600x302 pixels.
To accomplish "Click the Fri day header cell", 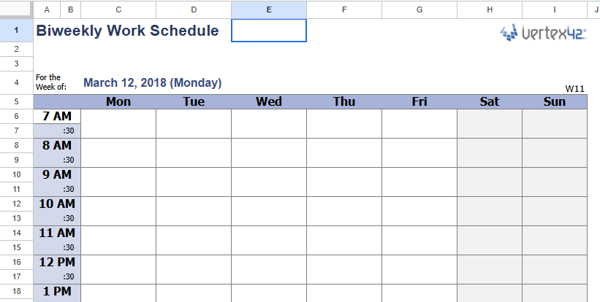I will (419, 101).
